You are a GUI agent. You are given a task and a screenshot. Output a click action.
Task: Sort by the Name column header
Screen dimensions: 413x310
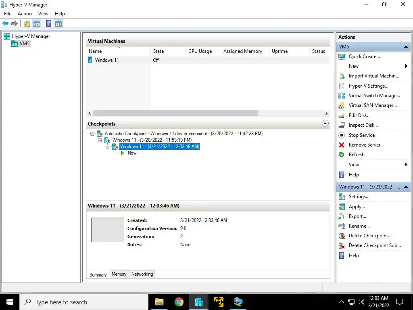pyautogui.click(x=119, y=51)
